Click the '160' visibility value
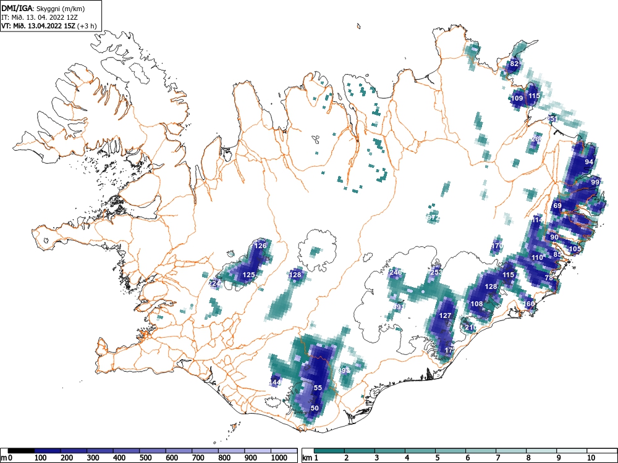Image resolution: width=618 pixels, height=463 pixels. [x=529, y=304]
